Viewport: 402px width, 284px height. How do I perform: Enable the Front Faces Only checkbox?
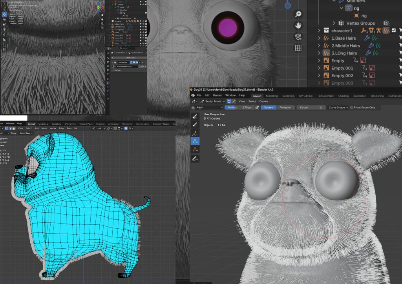(x=351, y=107)
